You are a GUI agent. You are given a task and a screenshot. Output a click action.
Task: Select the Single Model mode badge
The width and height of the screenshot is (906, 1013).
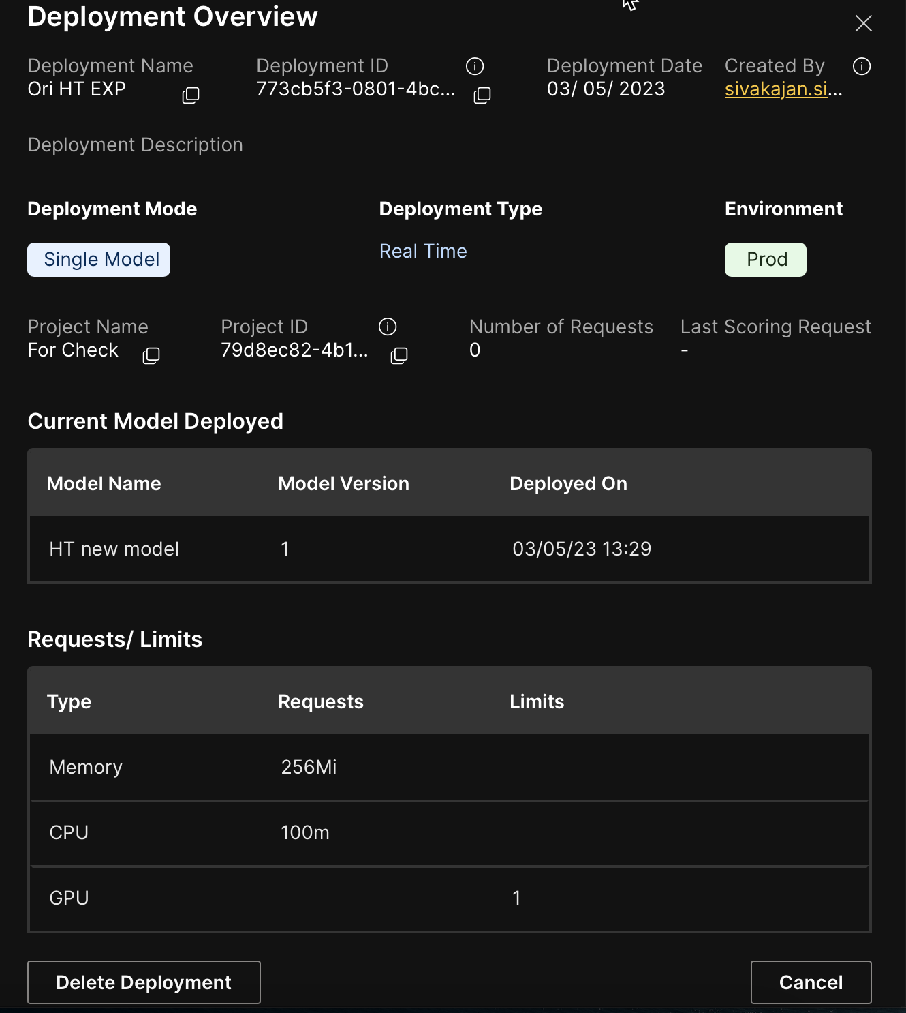[x=99, y=260]
